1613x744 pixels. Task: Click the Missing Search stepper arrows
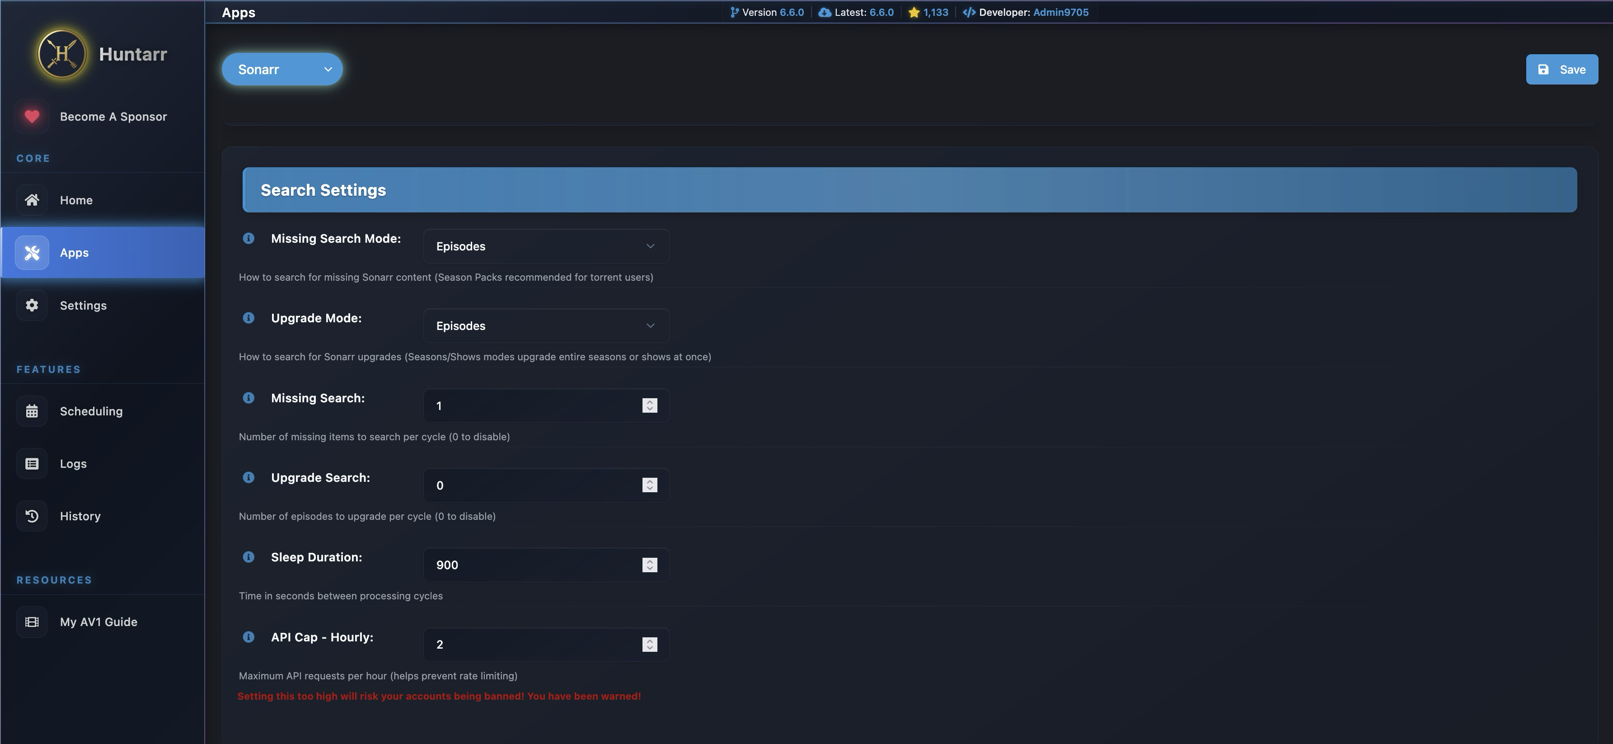coord(649,405)
